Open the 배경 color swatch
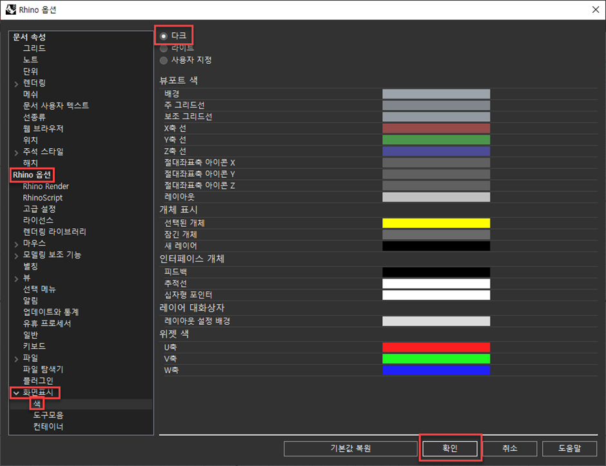This screenshot has height=466, width=606. [x=436, y=94]
